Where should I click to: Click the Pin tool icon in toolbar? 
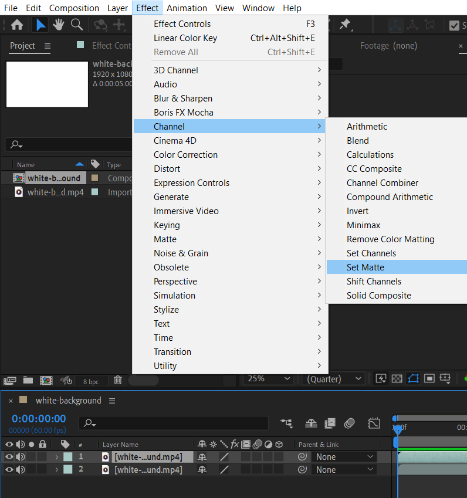[x=345, y=25]
